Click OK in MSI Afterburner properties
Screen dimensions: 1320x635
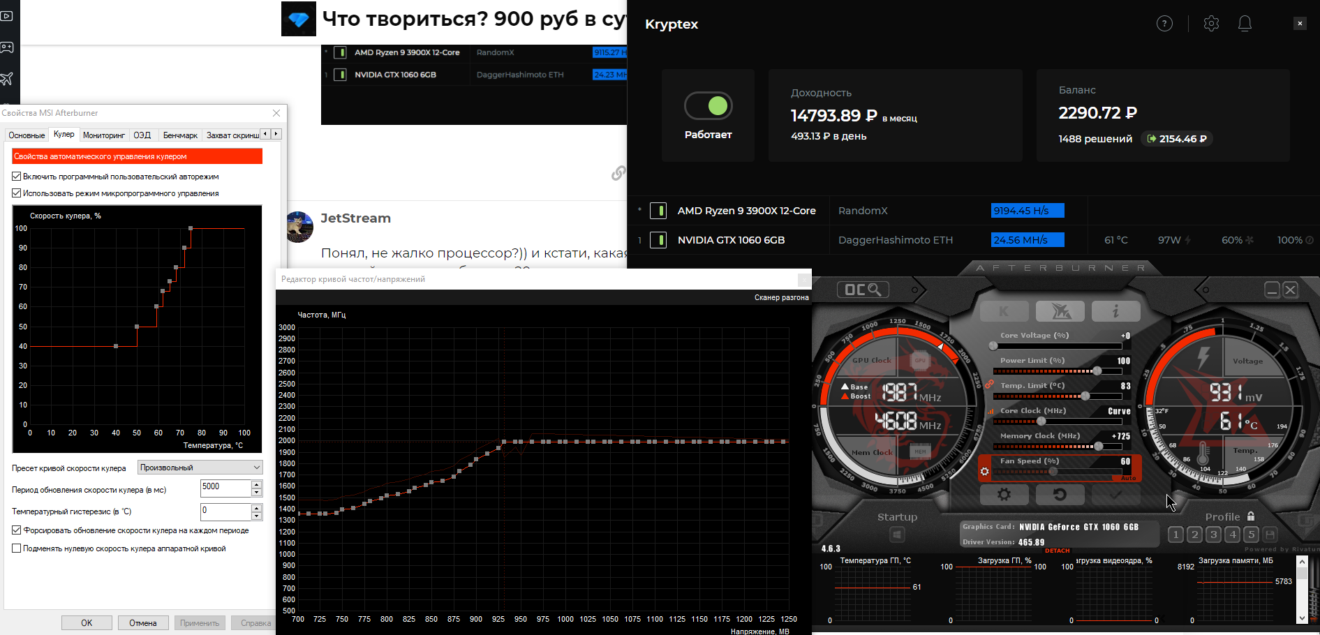(x=87, y=623)
